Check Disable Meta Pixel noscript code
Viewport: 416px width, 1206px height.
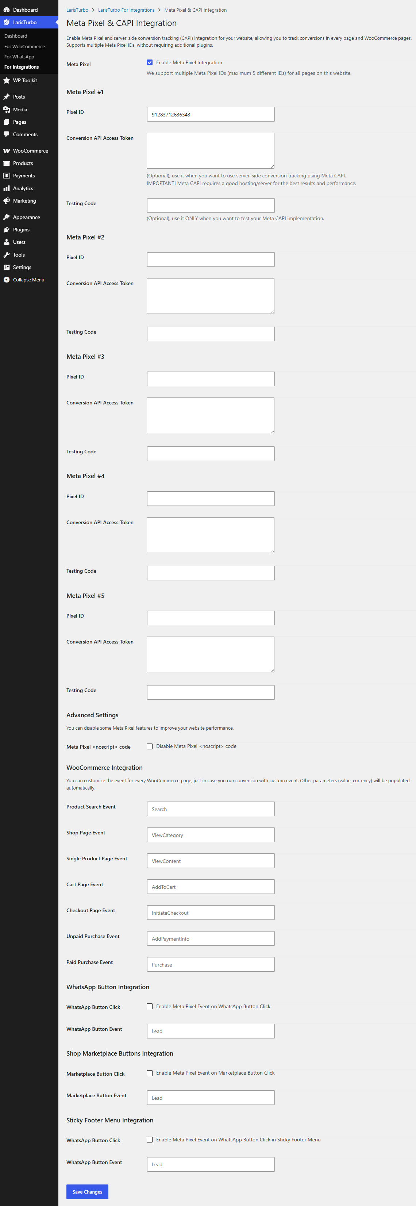[150, 746]
